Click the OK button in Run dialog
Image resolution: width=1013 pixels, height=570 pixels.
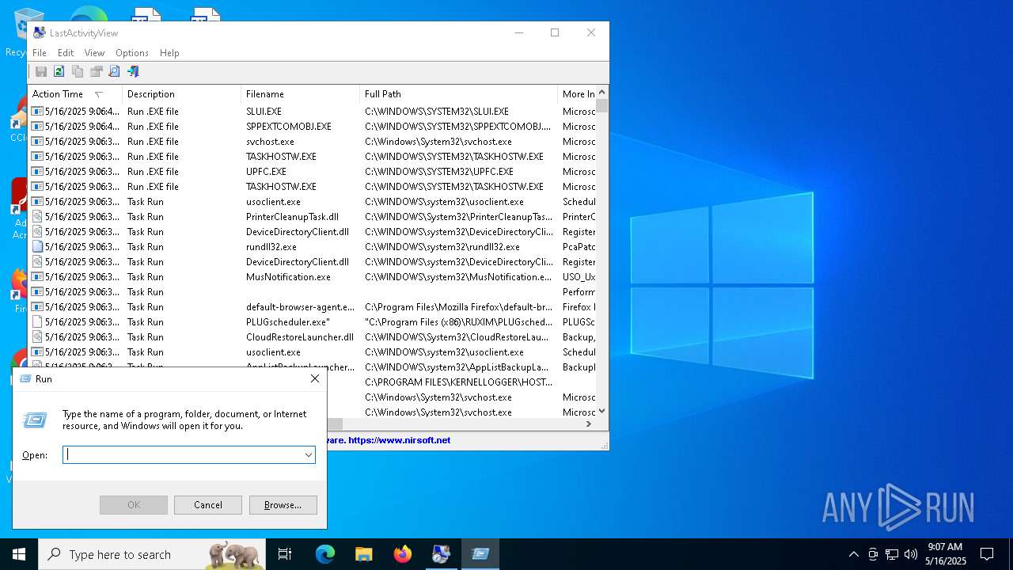(134, 505)
